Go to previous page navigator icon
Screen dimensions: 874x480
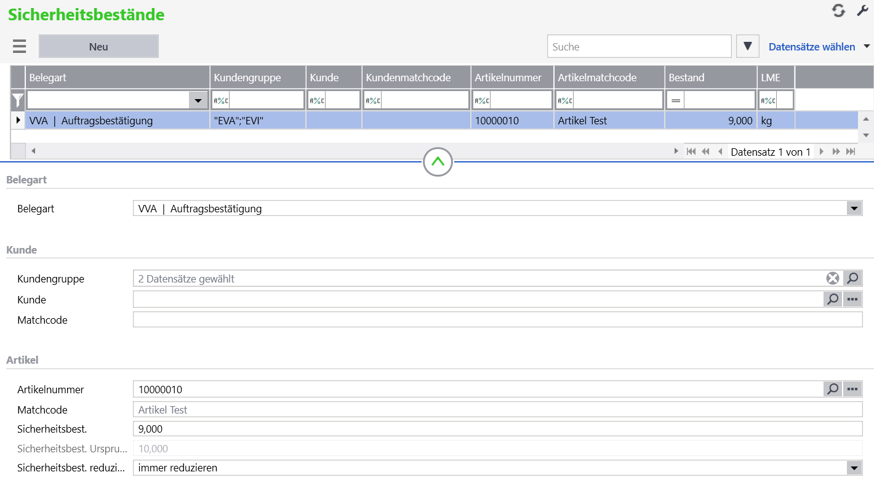coord(705,151)
